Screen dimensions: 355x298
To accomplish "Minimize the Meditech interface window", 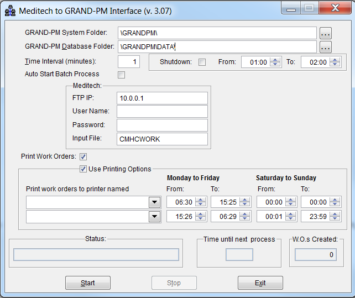I will (x=291, y=9).
